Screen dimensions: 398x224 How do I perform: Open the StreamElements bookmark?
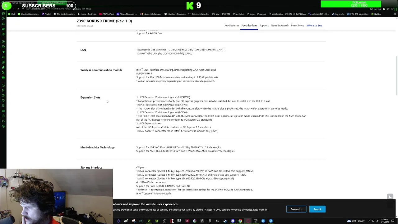click(x=127, y=14)
